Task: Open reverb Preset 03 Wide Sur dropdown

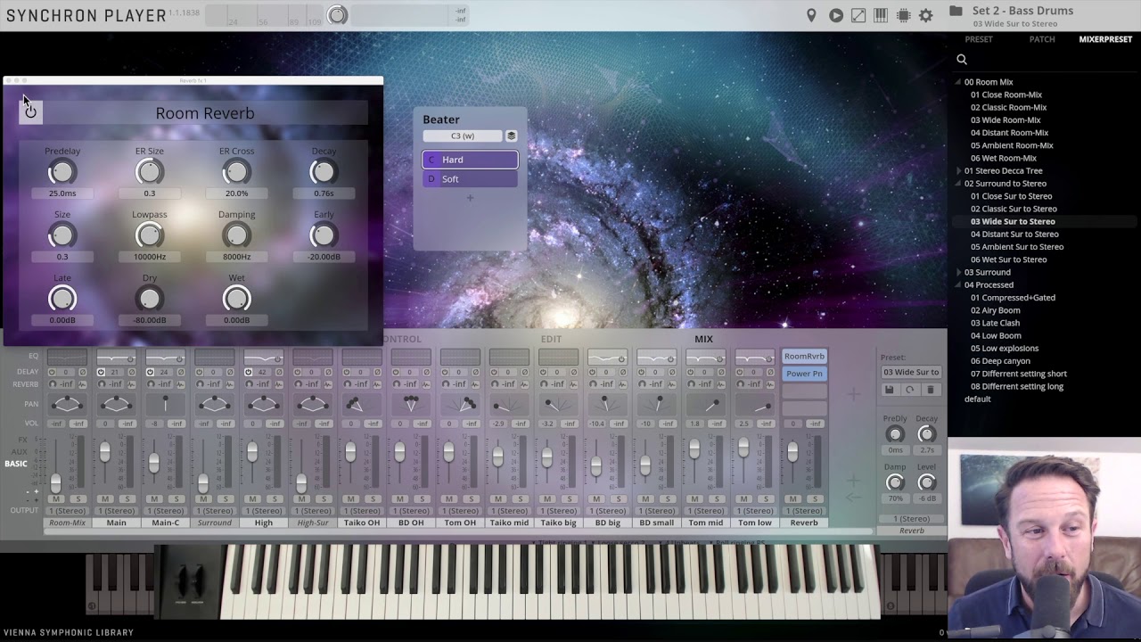Action: coord(911,372)
